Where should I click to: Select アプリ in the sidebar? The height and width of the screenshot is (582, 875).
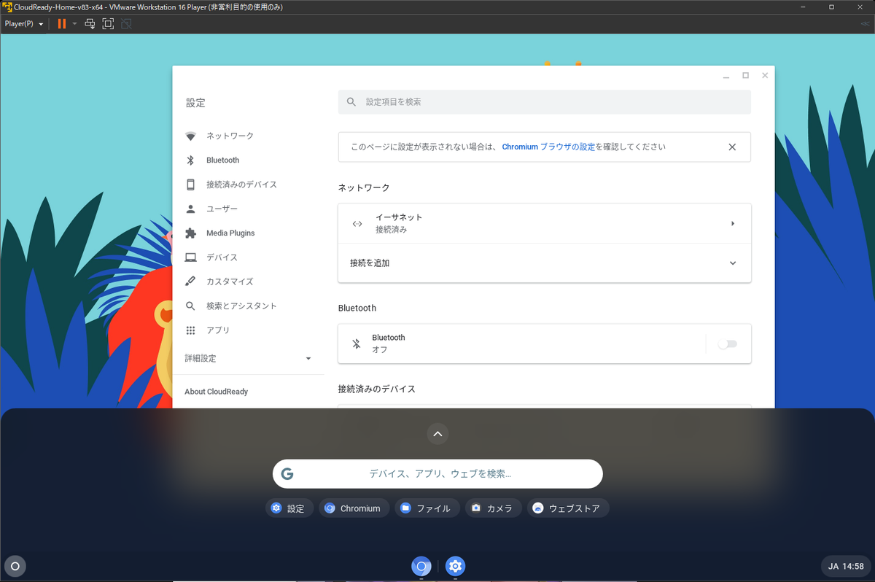[x=218, y=330]
